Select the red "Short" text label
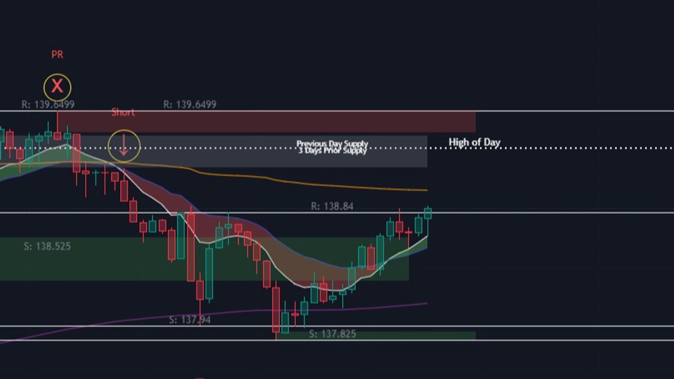674x379 pixels. pyautogui.click(x=123, y=112)
